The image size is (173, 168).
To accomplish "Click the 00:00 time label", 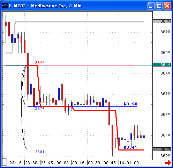I will [x=62, y=163].
